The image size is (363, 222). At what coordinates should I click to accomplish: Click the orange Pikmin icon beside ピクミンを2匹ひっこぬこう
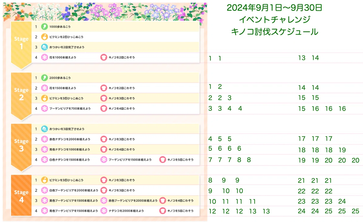click(44, 37)
